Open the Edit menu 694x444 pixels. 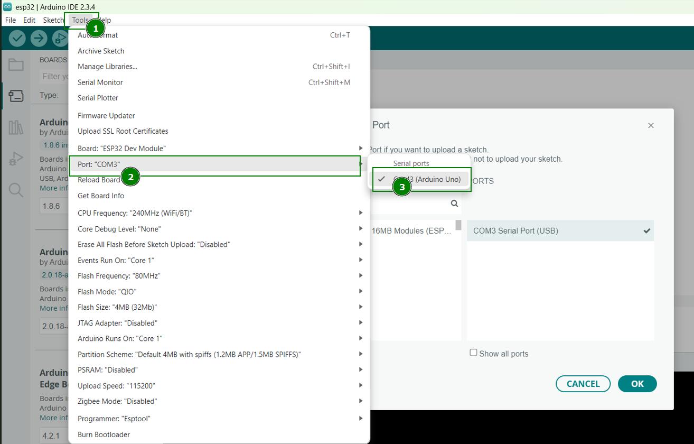click(29, 20)
